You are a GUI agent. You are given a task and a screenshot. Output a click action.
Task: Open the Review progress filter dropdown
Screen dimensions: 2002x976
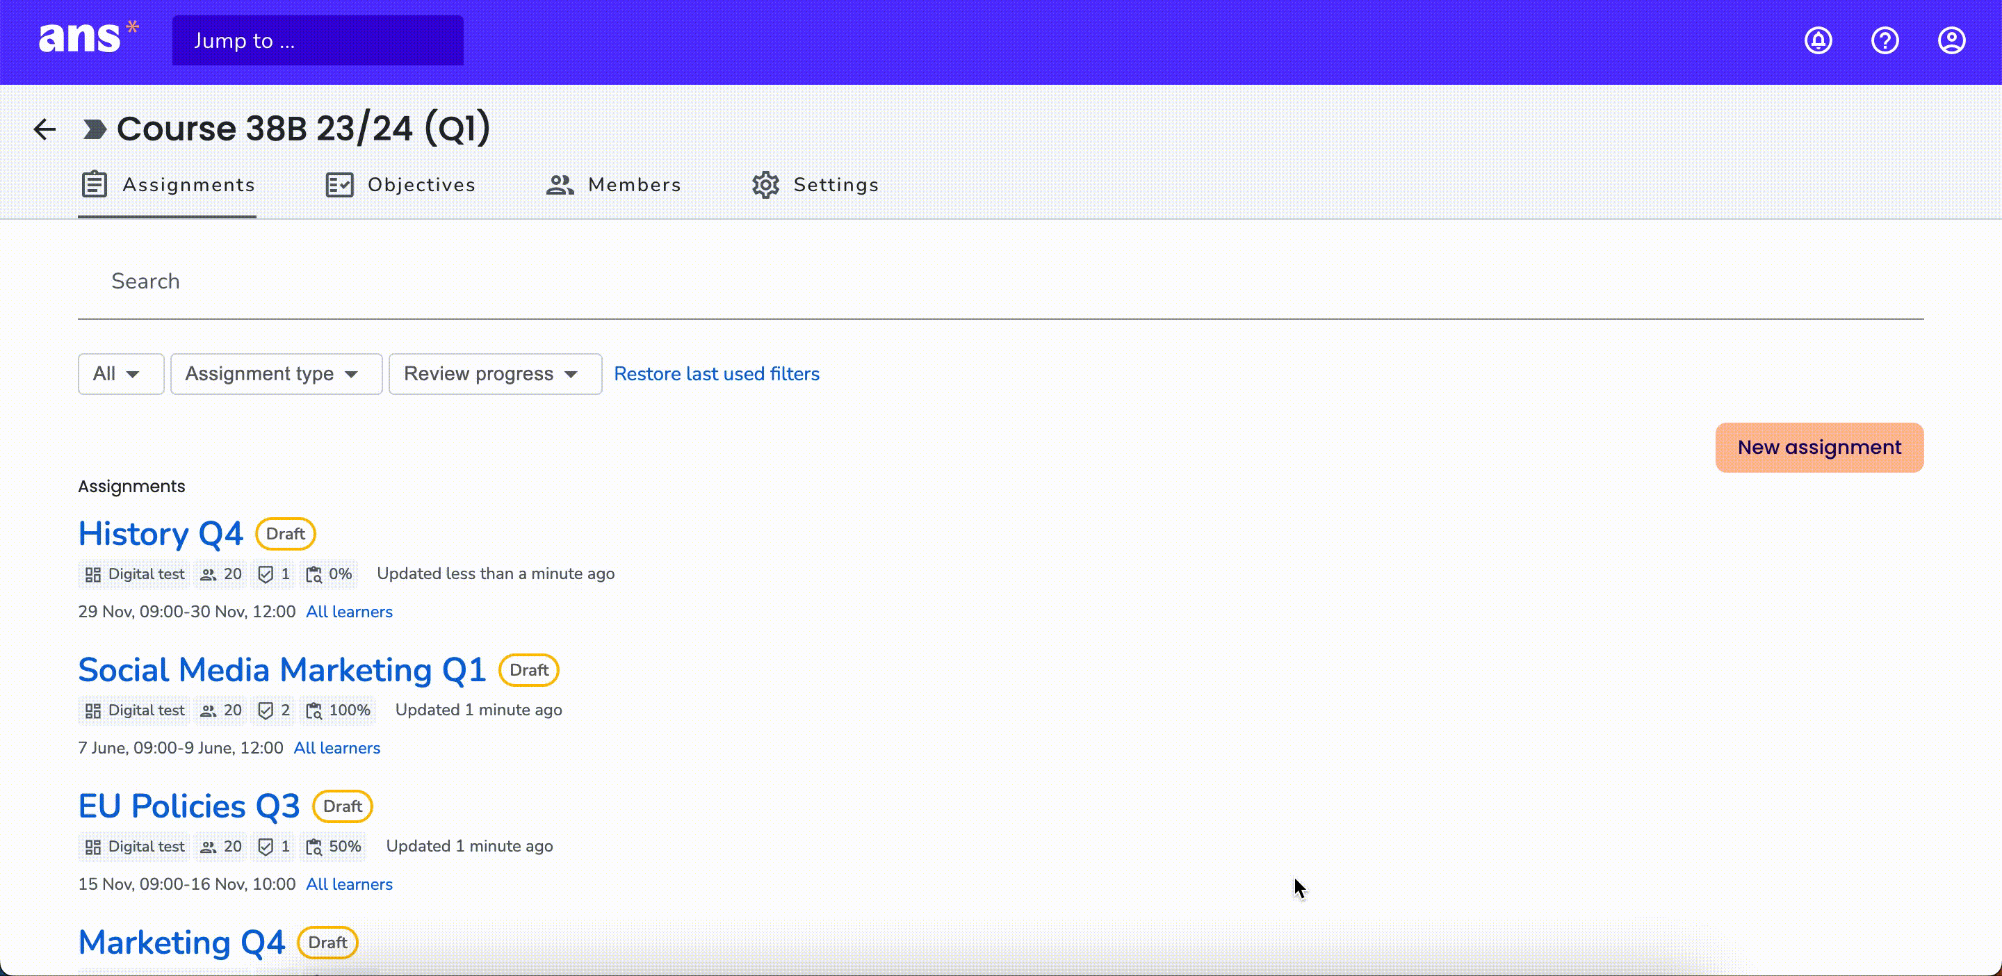click(495, 374)
